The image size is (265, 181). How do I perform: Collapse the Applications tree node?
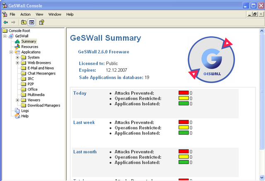[x=11, y=52]
